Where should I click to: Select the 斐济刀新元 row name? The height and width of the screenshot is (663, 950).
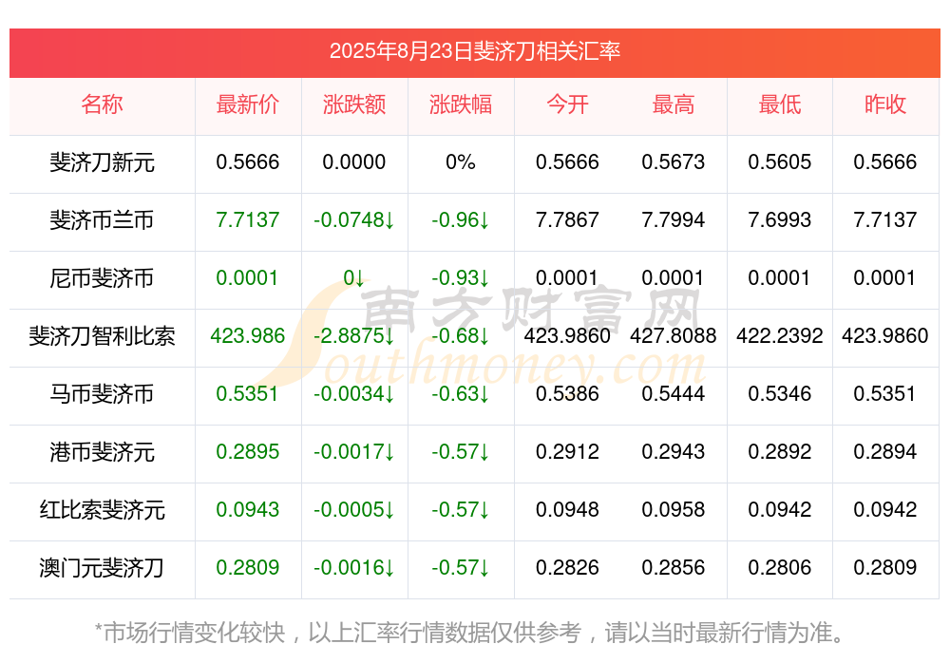click(102, 162)
